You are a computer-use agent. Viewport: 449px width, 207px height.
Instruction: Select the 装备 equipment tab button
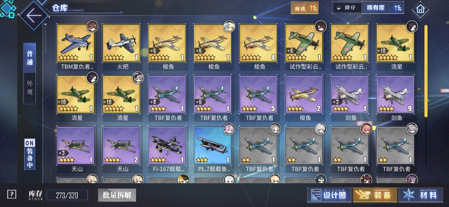(x=375, y=195)
